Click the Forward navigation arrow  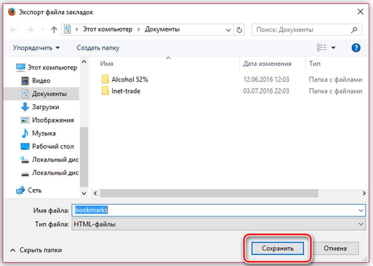click(30, 30)
